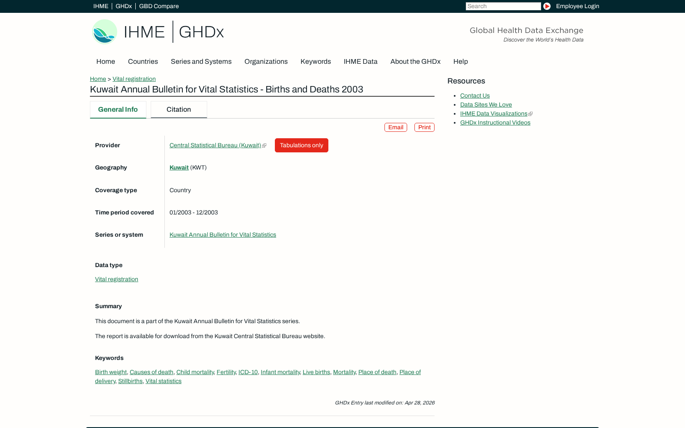
Task: Click Vital registration breadcrumb link
Action: tap(134, 79)
